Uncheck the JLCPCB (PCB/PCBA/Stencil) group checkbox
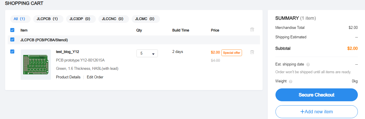This screenshot has height=119, width=365. pos(12,40)
